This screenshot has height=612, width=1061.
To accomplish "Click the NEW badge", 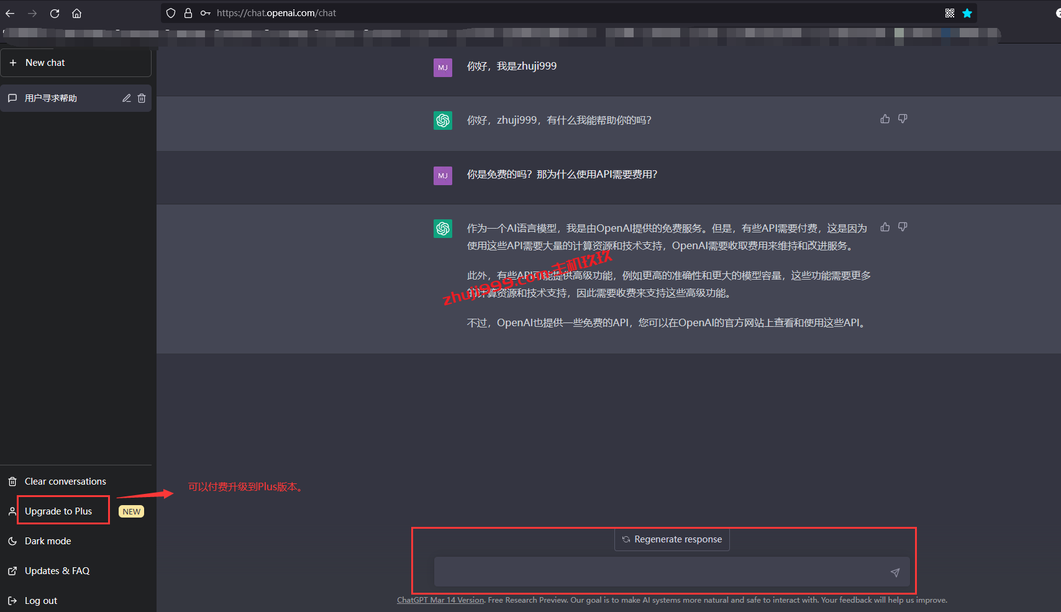I will click(x=132, y=511).
